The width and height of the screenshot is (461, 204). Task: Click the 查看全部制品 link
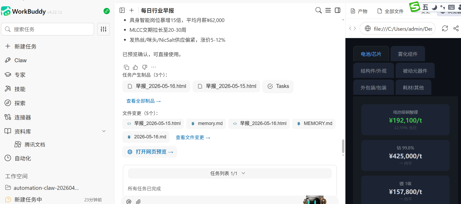(x=143, y=101)
